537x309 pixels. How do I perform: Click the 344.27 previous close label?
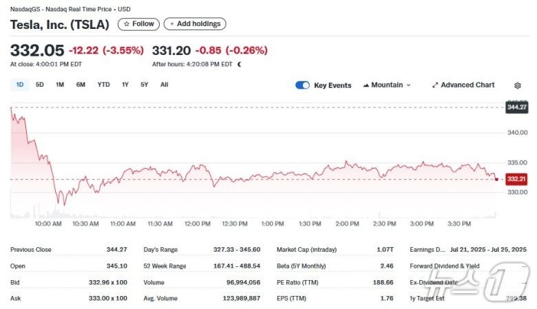click(516, 107)
